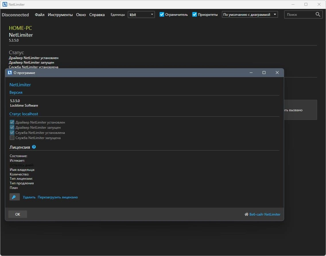Click the 'Служба NetLimiter установлена' checkbox in dialog
This screenshot has width=326, height=256.
tap(12, 132)
